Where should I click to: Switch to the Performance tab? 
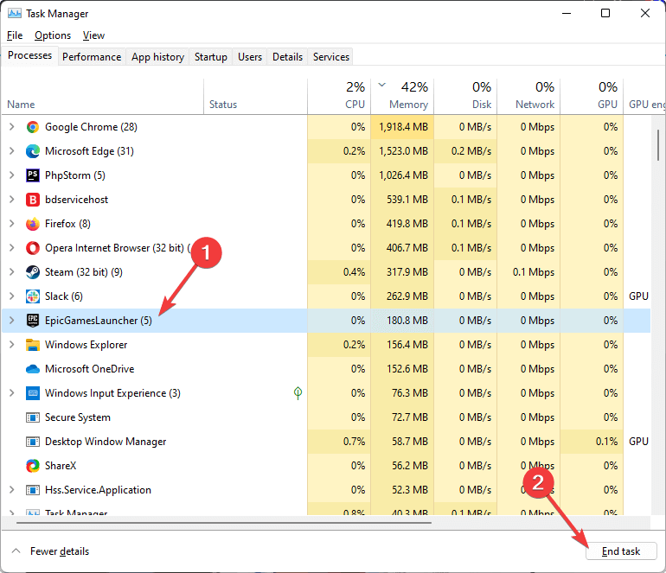[x=92, y=57]
